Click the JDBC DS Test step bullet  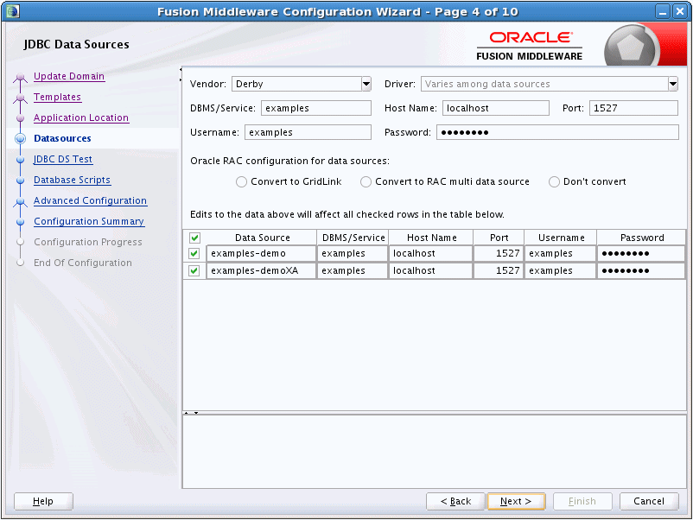tap(20, 160)
